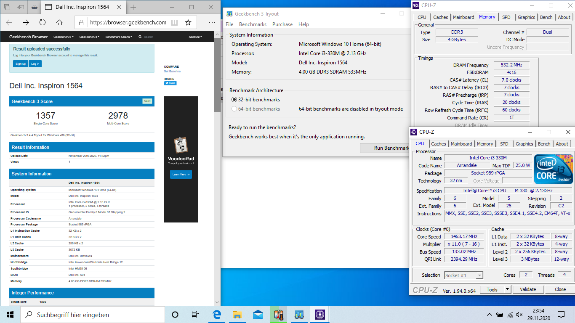
Task: Select 32-bit benchmarks radio button
Action: 234,100
